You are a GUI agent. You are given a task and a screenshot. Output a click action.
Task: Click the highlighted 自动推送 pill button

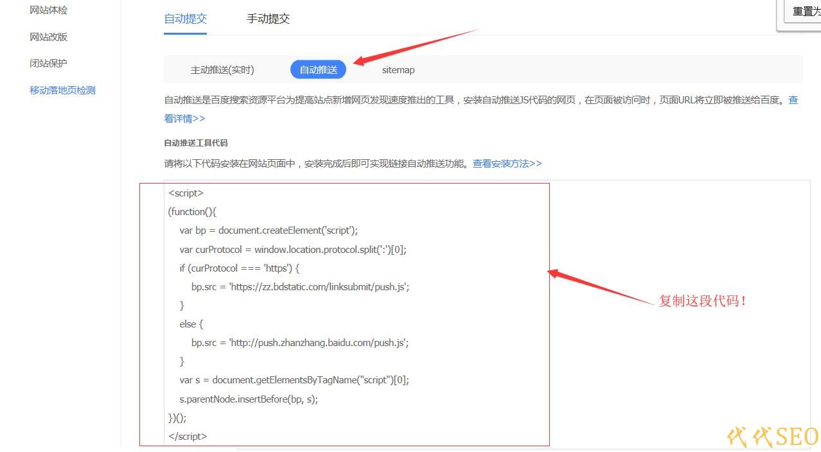pos(318,70)
